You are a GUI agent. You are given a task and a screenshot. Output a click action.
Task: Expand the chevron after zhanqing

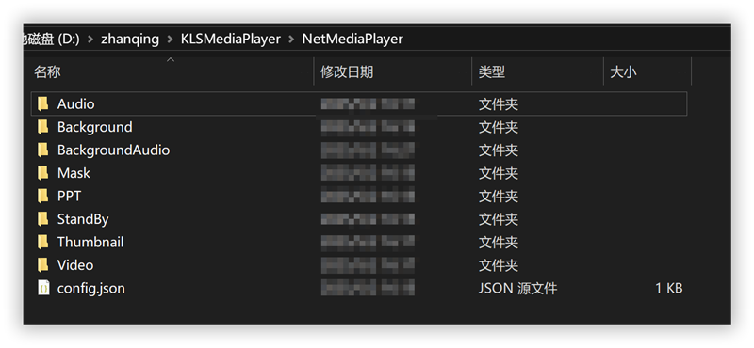coord(171,40)
